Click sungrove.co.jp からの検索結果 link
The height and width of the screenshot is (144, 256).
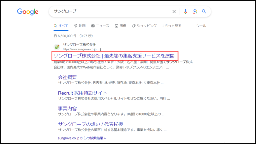pos(82,138)
